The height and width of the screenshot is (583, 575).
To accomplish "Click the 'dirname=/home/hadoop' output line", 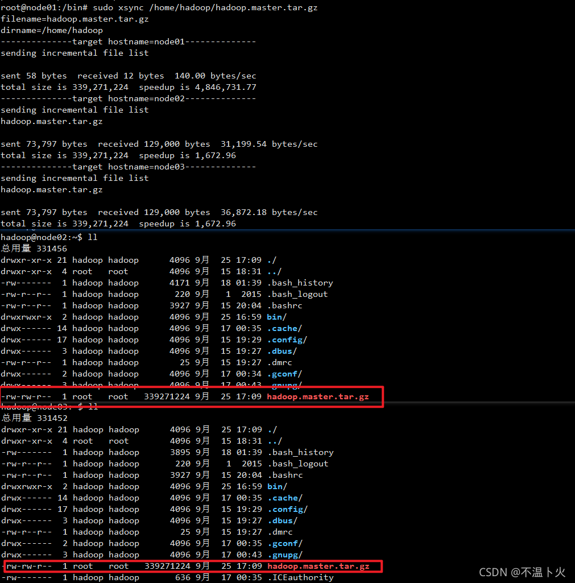I will click(52, 31).
